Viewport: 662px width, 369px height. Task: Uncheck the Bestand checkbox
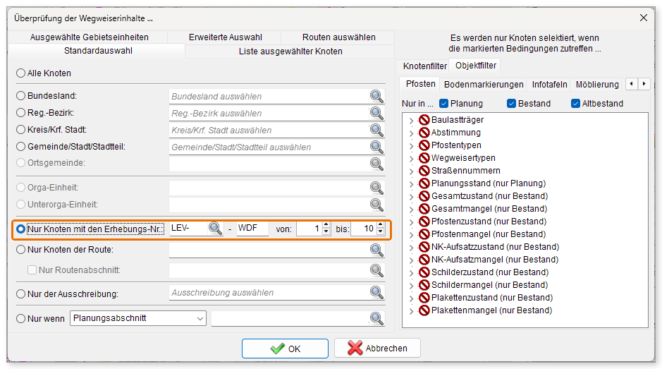click(511, 104)
